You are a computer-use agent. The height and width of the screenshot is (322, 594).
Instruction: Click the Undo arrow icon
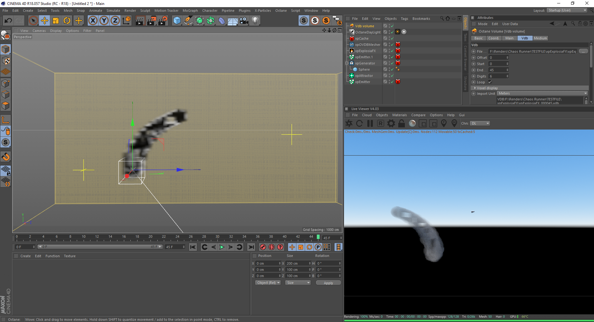(x=8, y=21)
